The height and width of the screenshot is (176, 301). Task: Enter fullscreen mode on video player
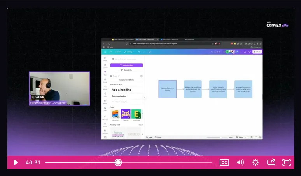tap(287, 162)
